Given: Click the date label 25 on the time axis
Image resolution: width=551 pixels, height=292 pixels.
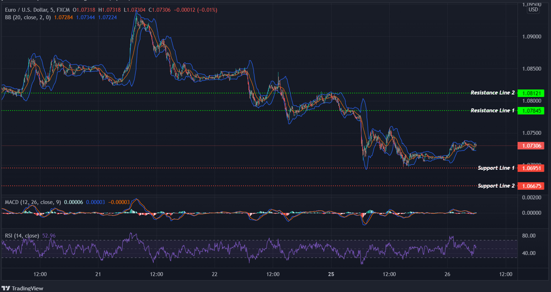Looking at the screenshot, I should 331,275.
